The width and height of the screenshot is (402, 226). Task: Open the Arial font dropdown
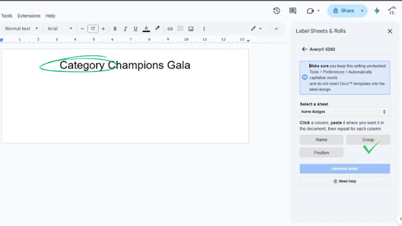(60, 29)
